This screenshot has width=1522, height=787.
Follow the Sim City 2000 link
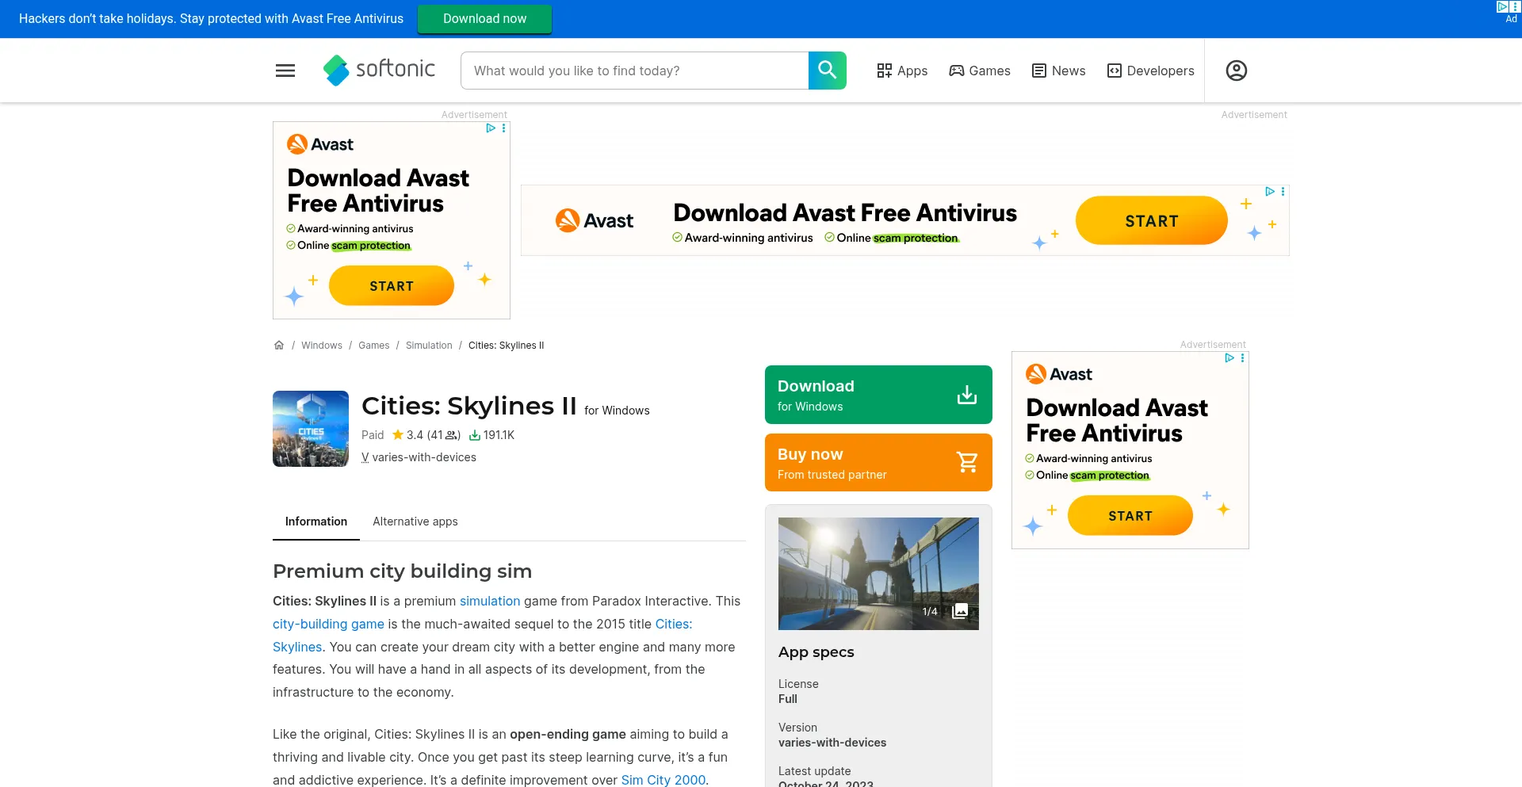coord(663,780)
